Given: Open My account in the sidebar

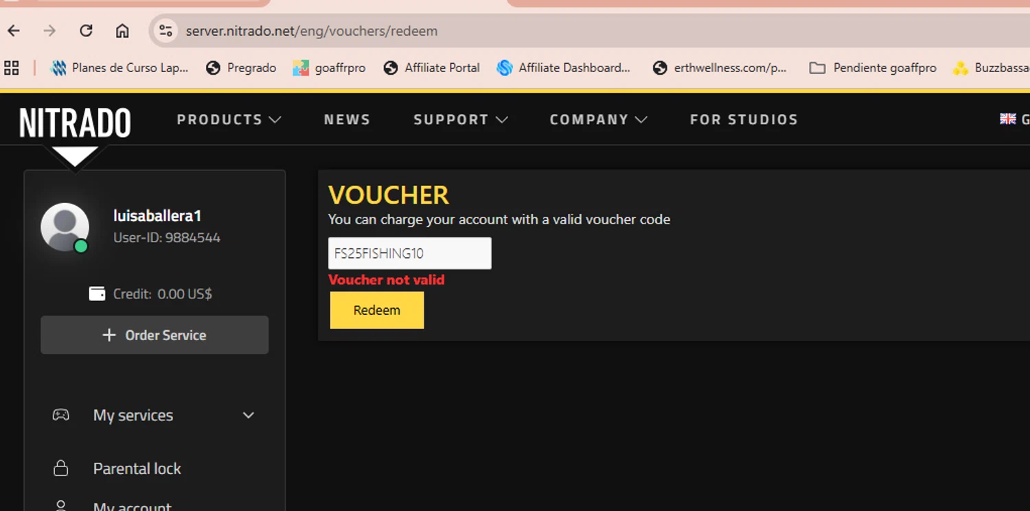Looking at the screenshot, I should [132, 506].
